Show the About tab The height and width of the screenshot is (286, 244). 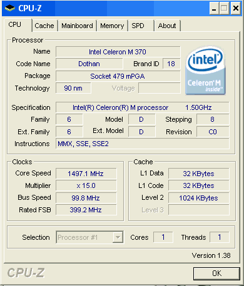[167, 26]
